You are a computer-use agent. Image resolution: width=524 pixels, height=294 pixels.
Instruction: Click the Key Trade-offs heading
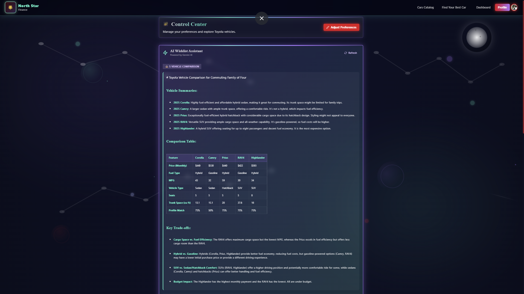(178, 228)
